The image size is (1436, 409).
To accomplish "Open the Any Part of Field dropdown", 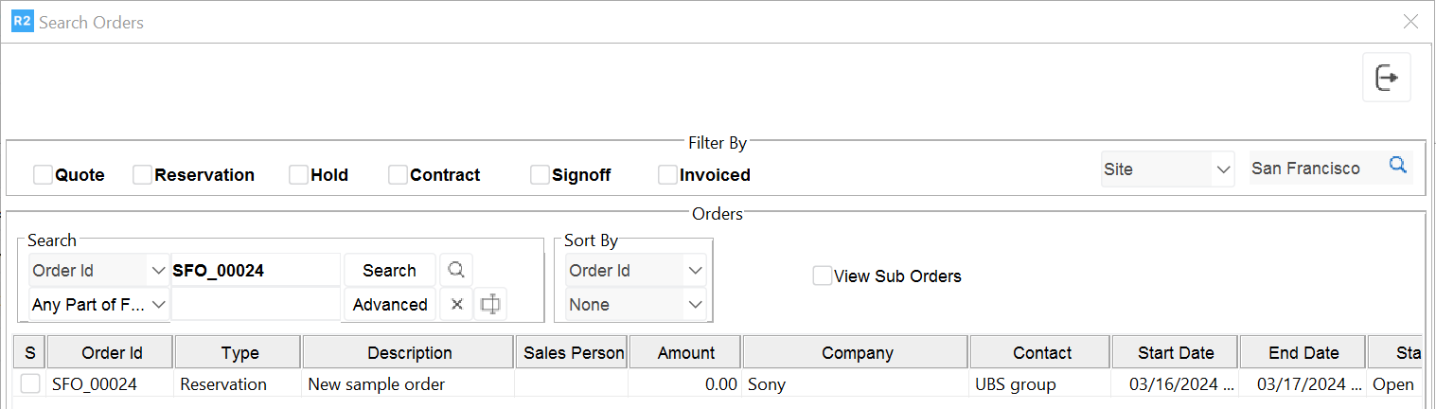I will point(98,305).
